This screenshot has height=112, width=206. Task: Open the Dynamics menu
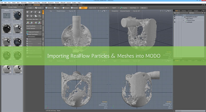click(51, 3)
